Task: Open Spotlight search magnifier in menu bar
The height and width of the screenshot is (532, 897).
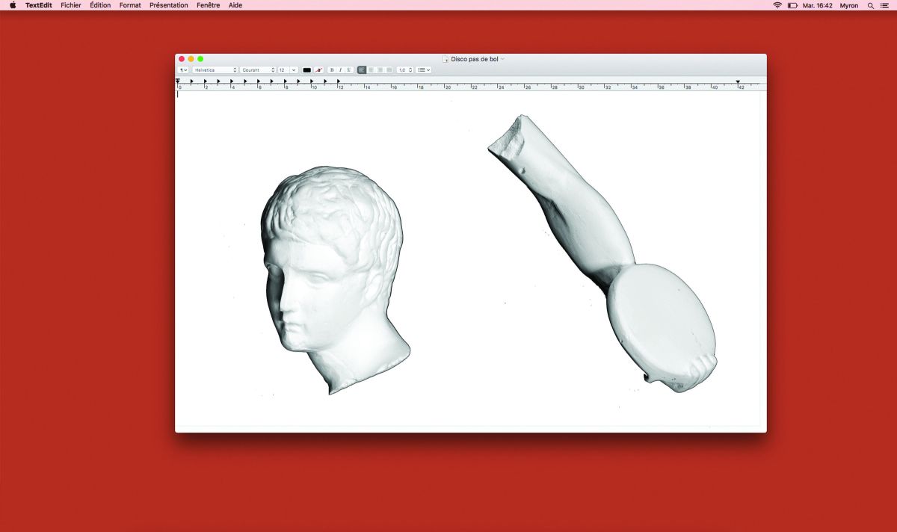Action: pos(870,5)
